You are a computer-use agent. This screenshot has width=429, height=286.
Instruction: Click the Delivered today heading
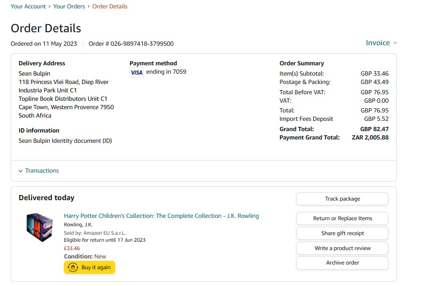click(47, 198)
